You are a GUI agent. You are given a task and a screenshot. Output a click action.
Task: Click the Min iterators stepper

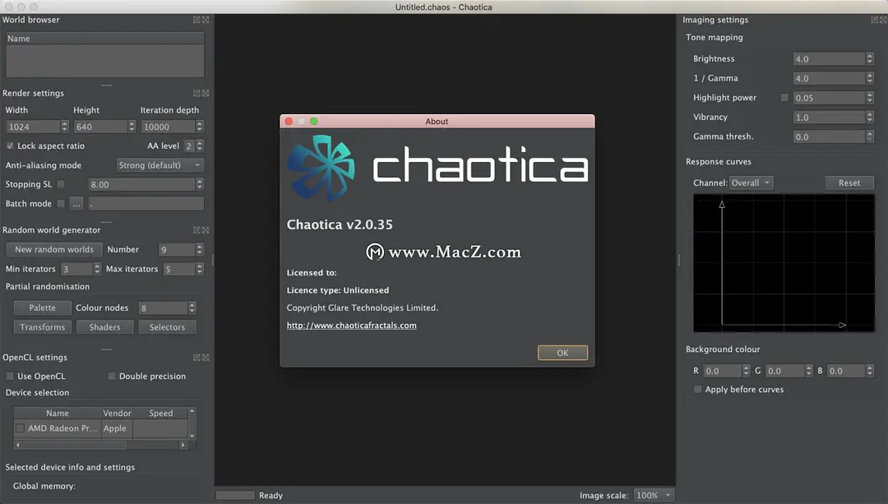point(97,268)
